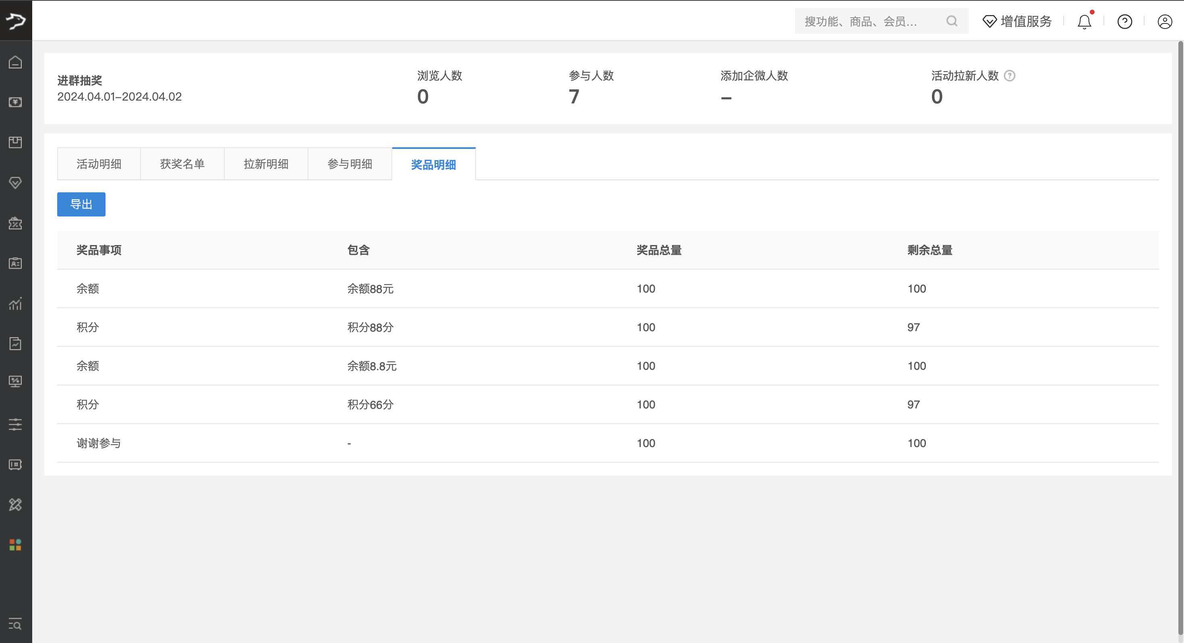Open the 参与明细 tab

350,164
